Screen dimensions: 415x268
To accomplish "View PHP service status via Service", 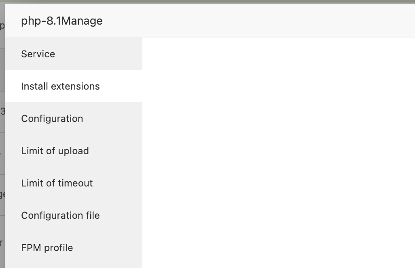I will (x=38, y=54).
